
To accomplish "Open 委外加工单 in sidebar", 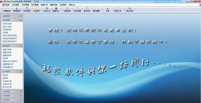I will (x=7, y=87).
